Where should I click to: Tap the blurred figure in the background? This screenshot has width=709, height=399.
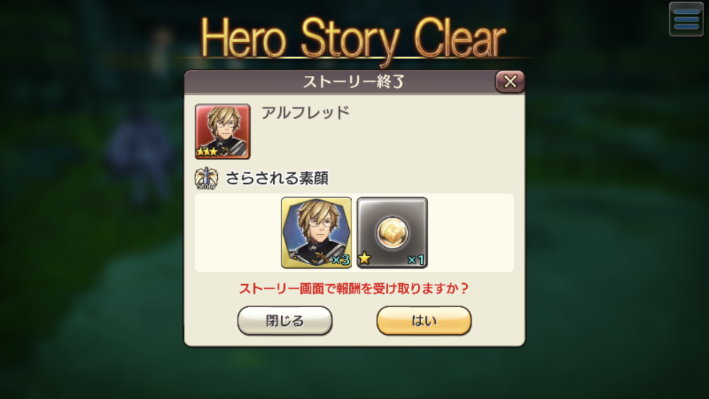tap(140, 153)
